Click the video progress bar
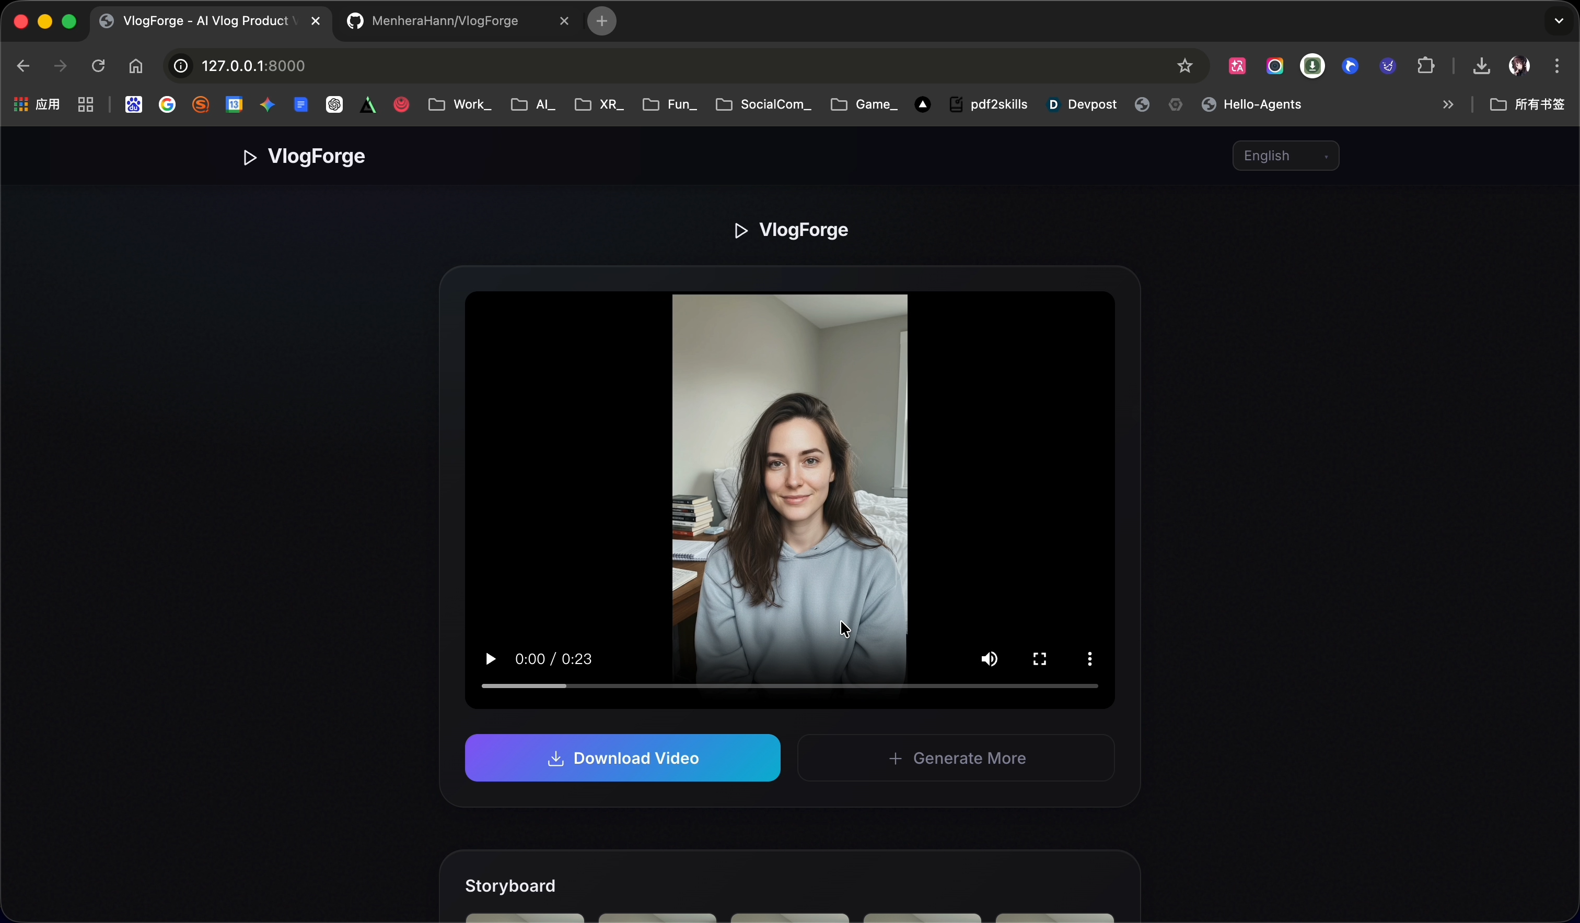 click(x=789, y=686)
